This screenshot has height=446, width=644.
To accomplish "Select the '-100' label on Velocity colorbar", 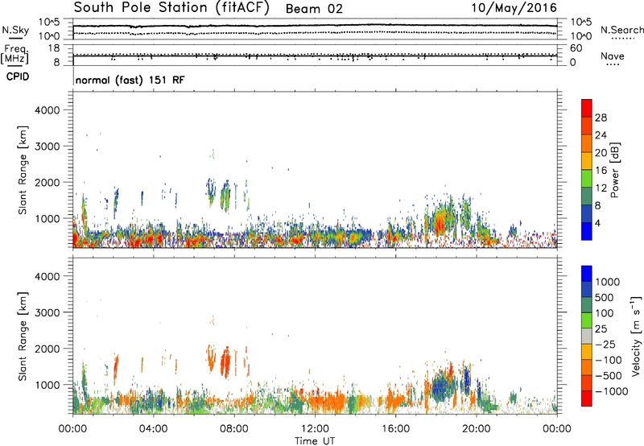I will click(609, 360).
